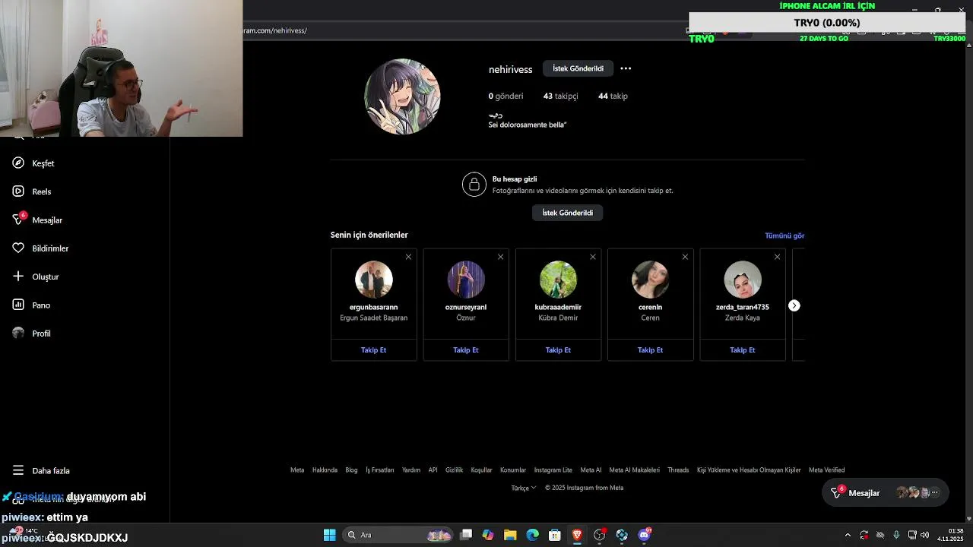Open Konumlar footer link

coord(513,470)
